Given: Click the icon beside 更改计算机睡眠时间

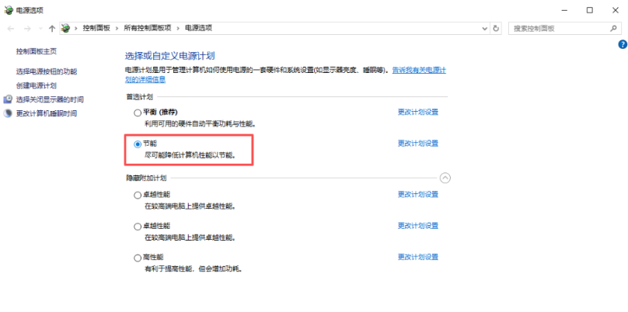Looking at the screenshot, I should pyautogui.click(x=8, y=113).
